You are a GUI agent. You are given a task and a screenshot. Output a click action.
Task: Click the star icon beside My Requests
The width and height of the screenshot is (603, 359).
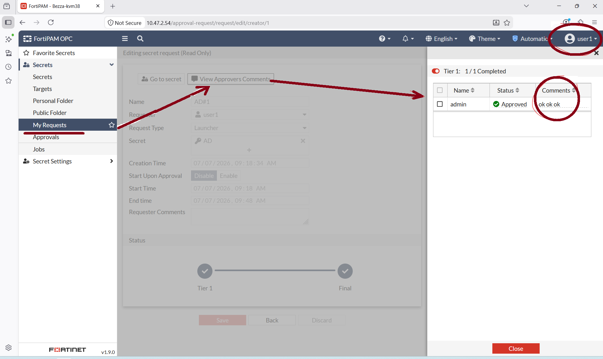coord(111,125)
